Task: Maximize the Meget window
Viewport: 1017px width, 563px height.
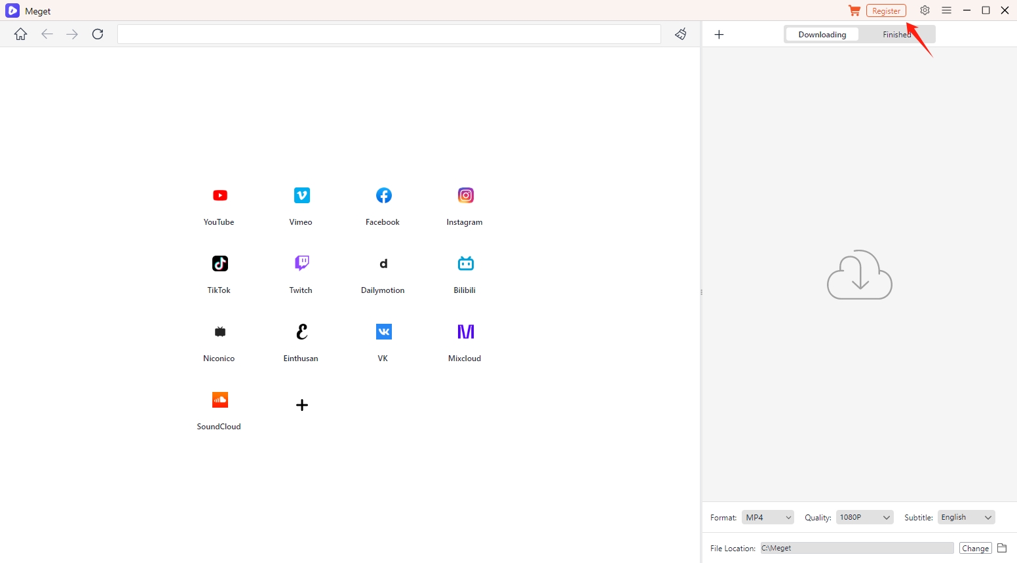Action: point(986,10)
